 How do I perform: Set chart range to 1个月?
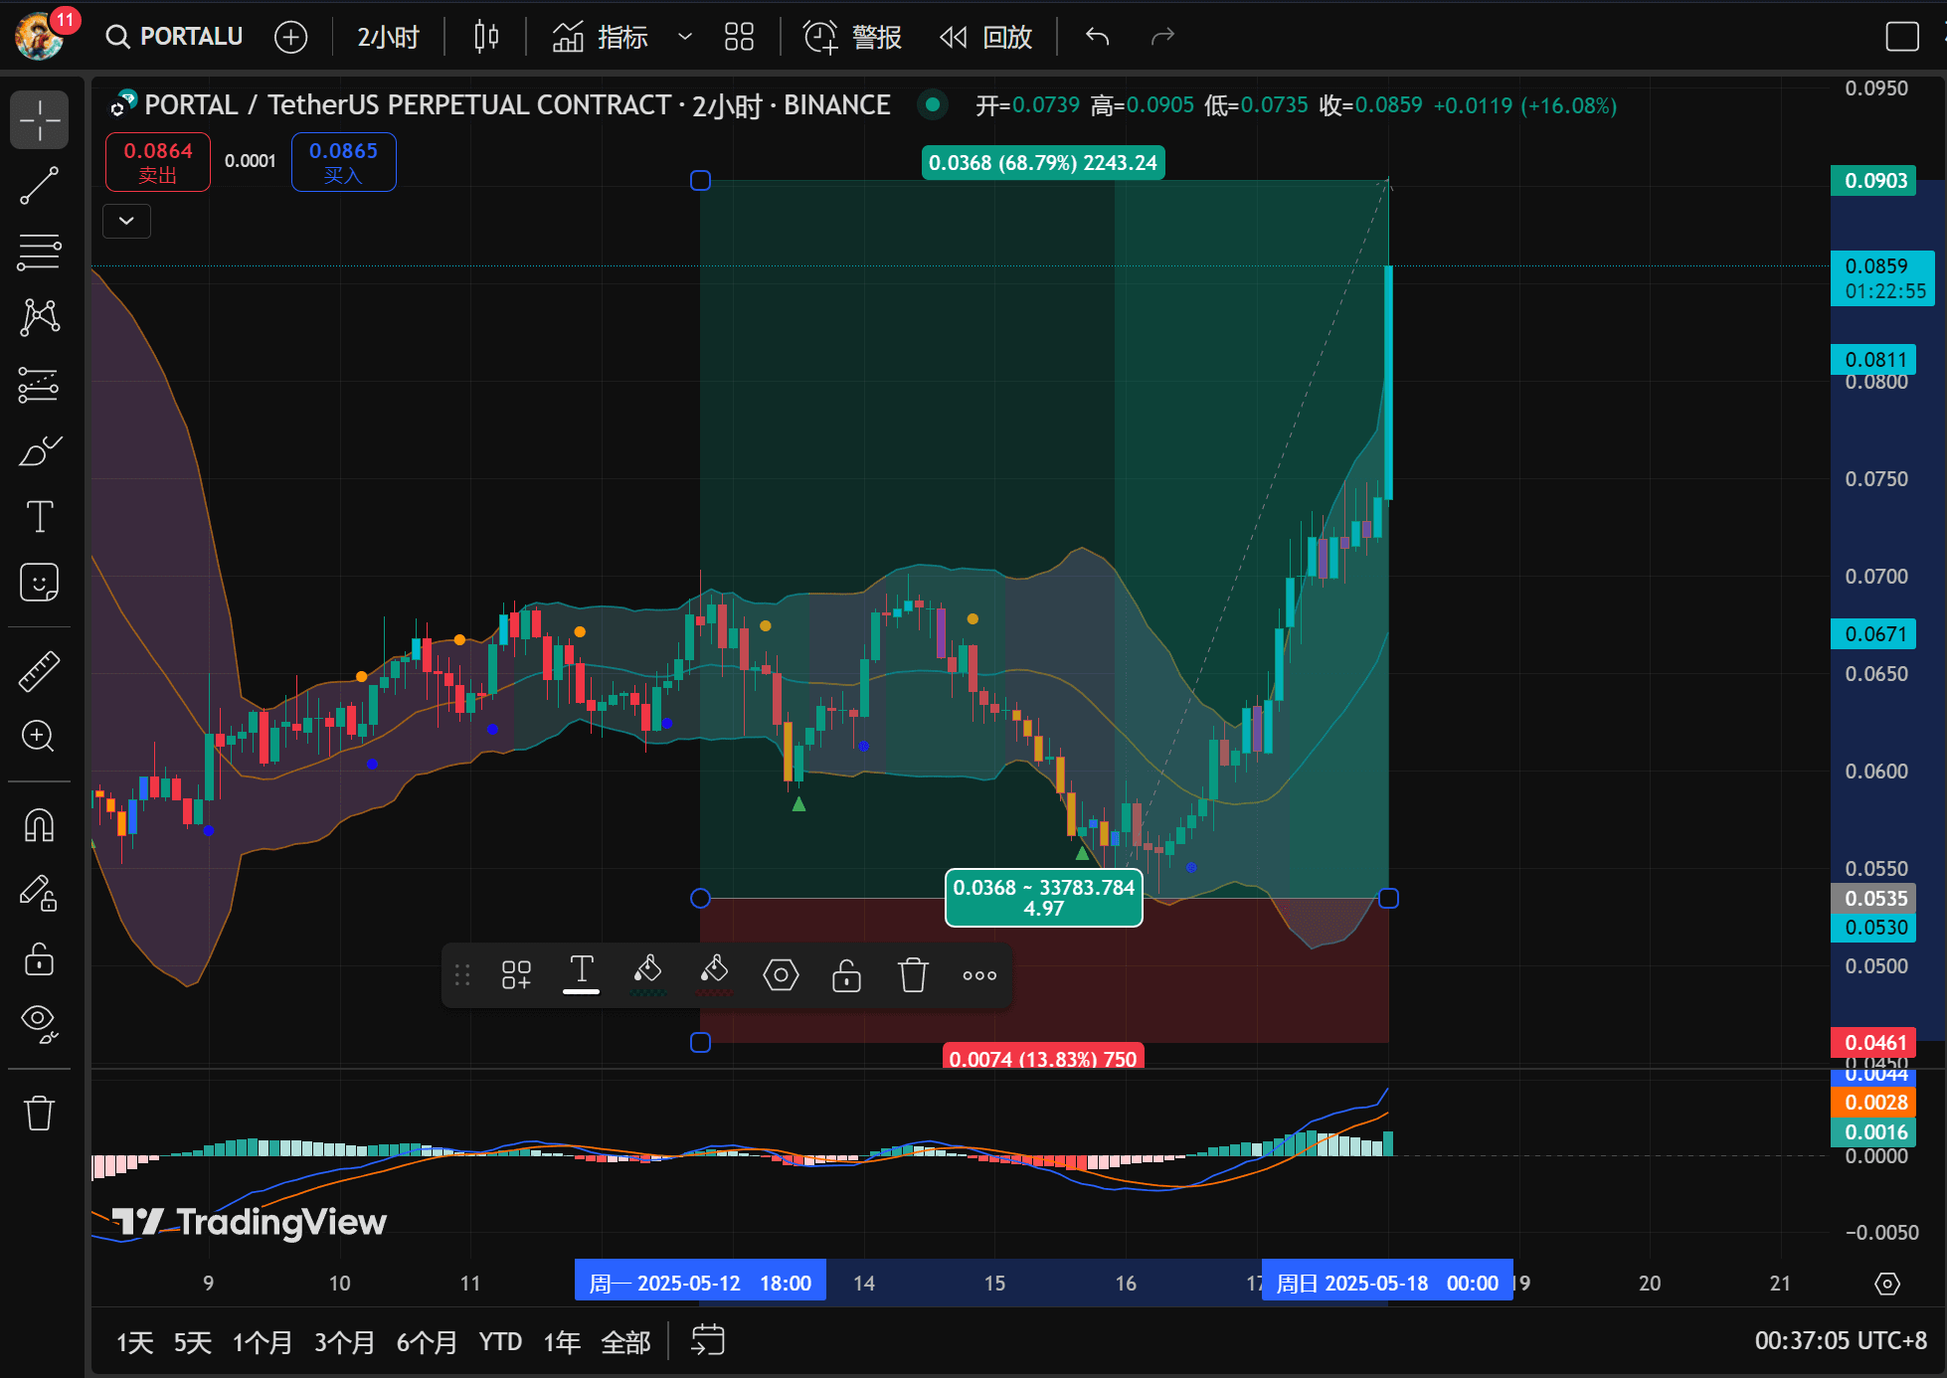coord(263,1342)
